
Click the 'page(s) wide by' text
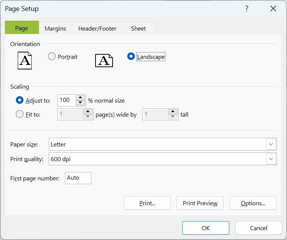pyautogui.click(x=116, y=114)
